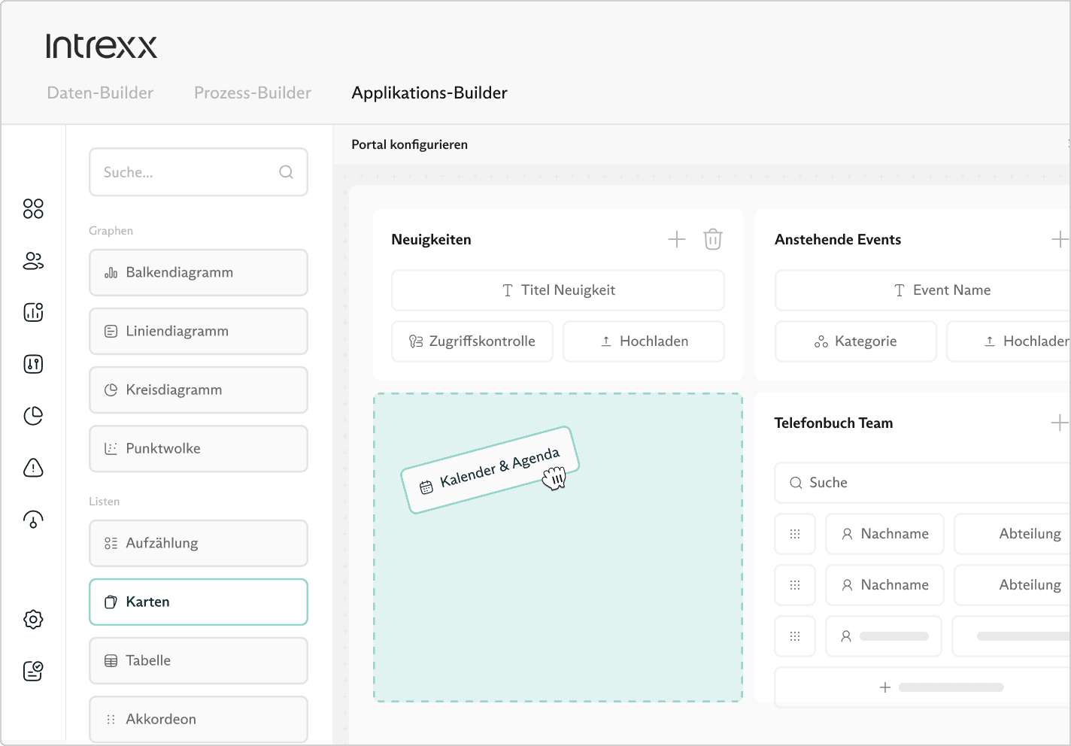Switch to the Daten-Builder tab
Screen dimensions: 1071x746
[100, 92]
